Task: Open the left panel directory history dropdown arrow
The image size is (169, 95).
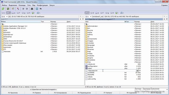Action: click(83, 19)
